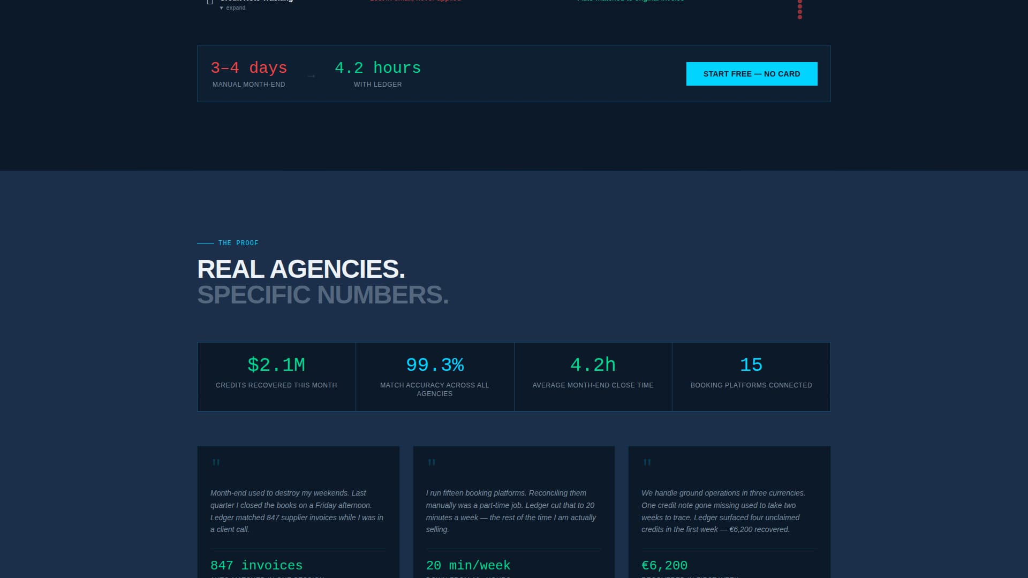Click the MANUAL MONTH-END label
This screenshot has width=1028, height=578.
(249, 85)
